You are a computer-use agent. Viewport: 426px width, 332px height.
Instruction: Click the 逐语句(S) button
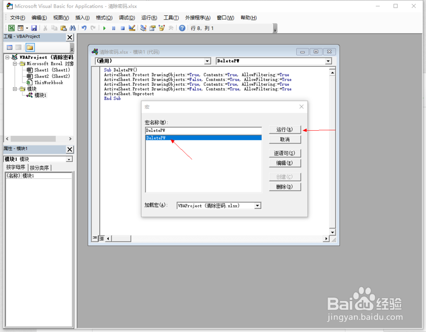[x=285, y=153]
